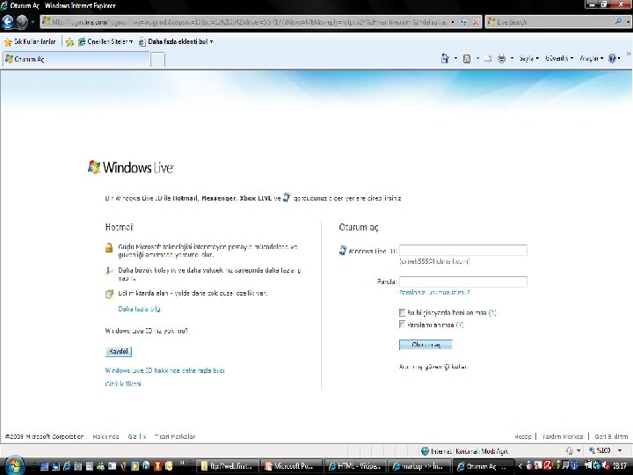633x475 pixels.
Task: Click the Kaydol sign-up button
Action: click(119, 351)
